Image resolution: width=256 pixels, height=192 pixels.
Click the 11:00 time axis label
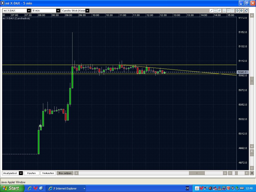tap(122, 15)
